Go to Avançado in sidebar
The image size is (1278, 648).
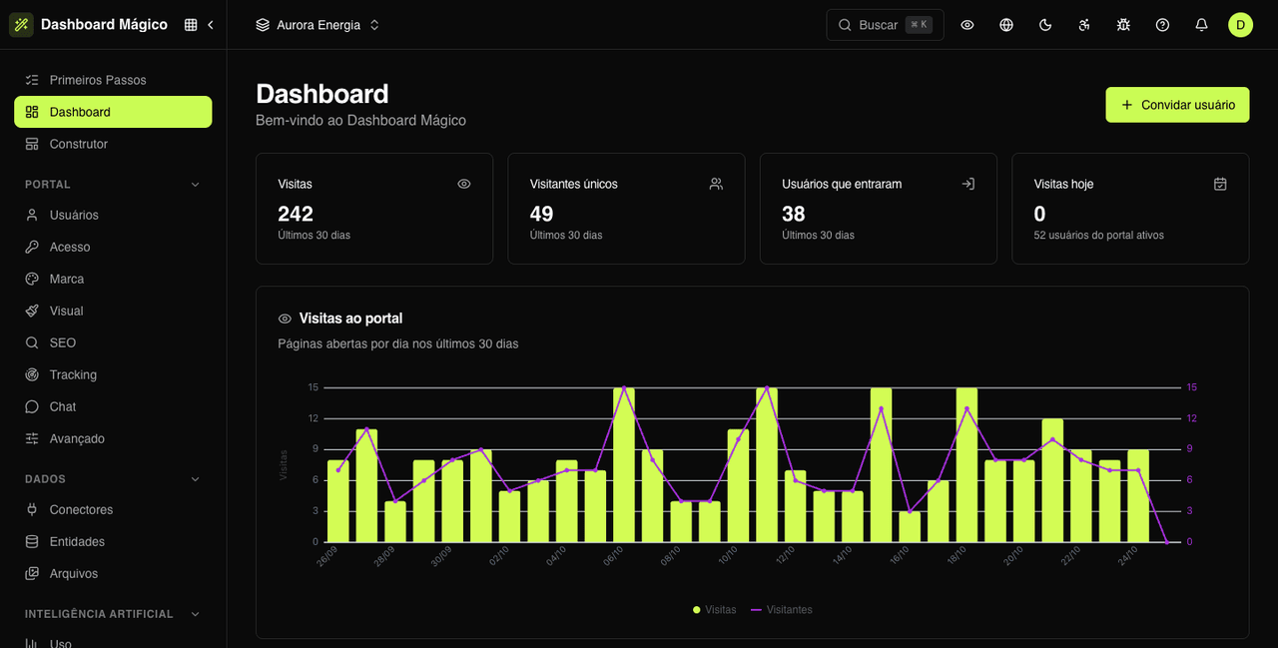[113, 438]
